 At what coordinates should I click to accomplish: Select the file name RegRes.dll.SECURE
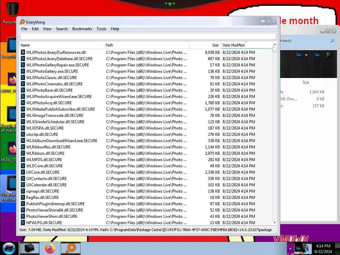42,197
